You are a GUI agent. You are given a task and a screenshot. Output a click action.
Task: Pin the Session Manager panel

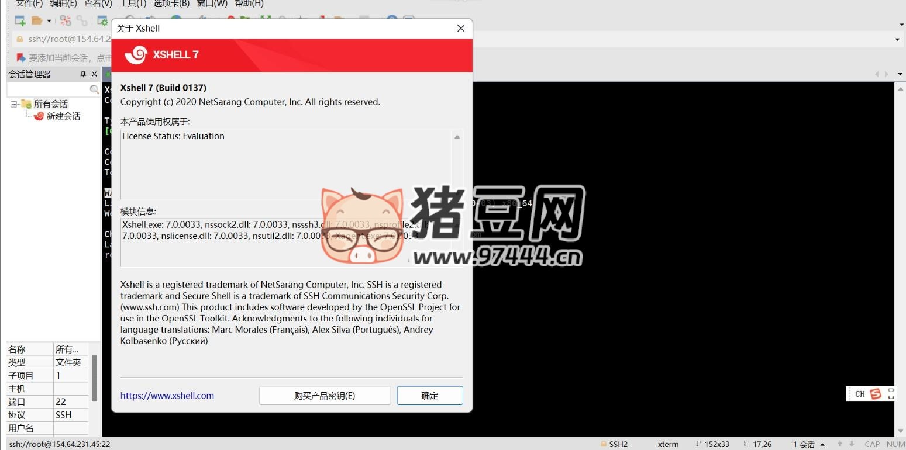(83, 74)
